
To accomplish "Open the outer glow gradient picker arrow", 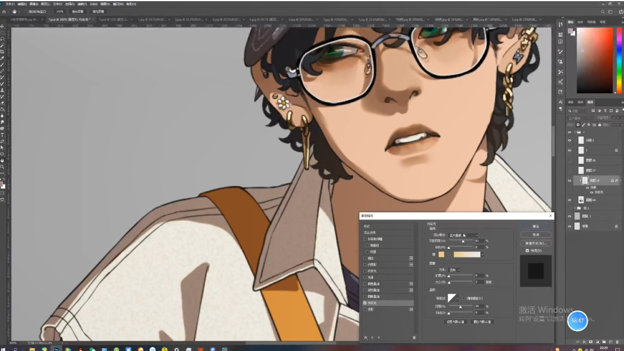I will pos(483,254).
